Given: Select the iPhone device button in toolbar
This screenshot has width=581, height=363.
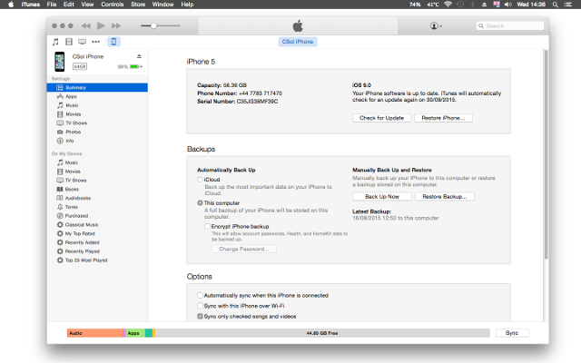Looking at the screenshot, I should (x=113, y=42).
